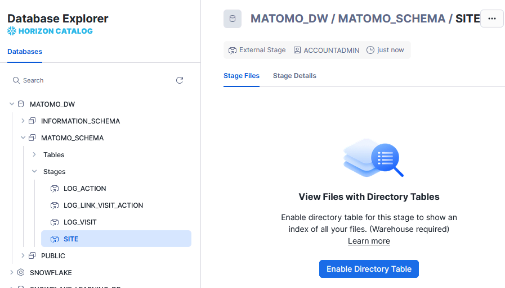Click the LOG_LINK_VISIT_ACTION stage icon
This screenshot has width=505, height=288.
55,205
